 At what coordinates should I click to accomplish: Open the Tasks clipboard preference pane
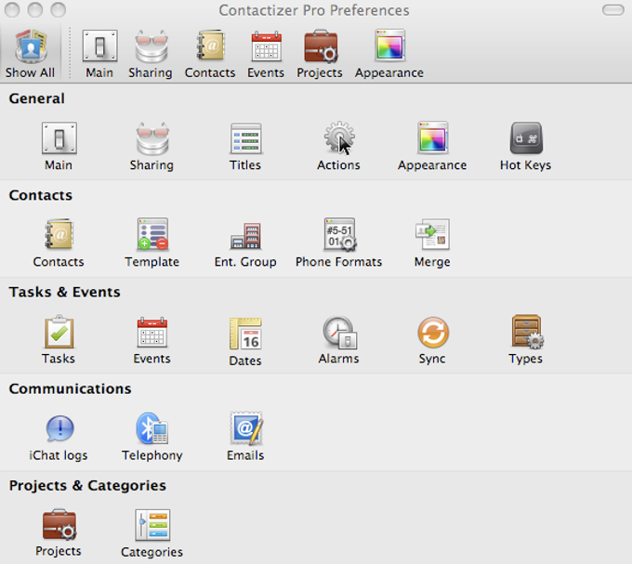[59, 340]
